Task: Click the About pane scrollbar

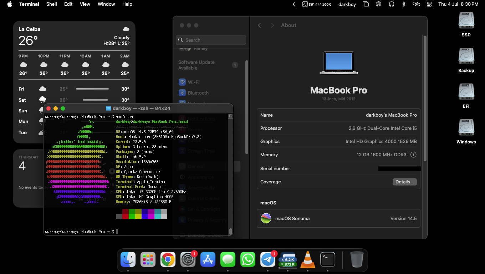Action: click(x=425, y=98)
